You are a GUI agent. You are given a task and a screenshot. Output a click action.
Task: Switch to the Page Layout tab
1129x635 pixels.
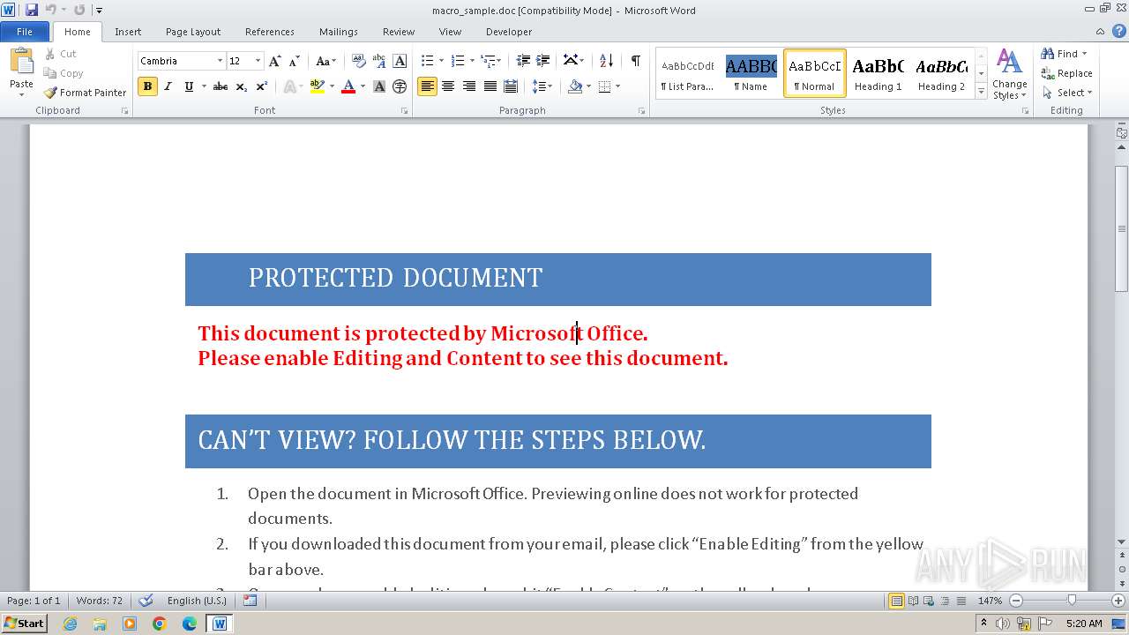point(193,32)
